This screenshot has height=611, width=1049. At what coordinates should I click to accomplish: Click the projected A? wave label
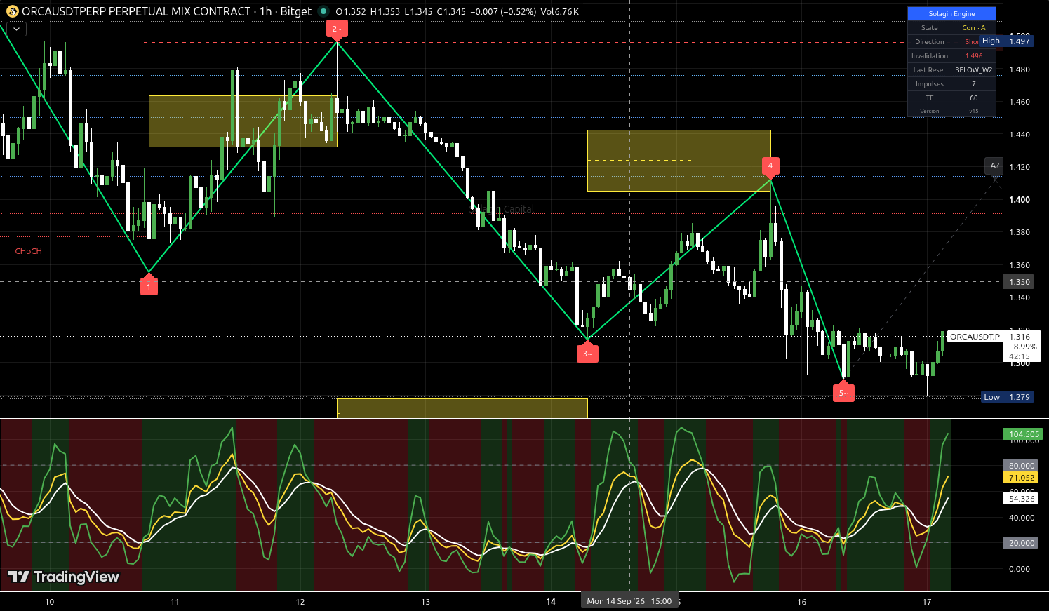coord(994,166)
